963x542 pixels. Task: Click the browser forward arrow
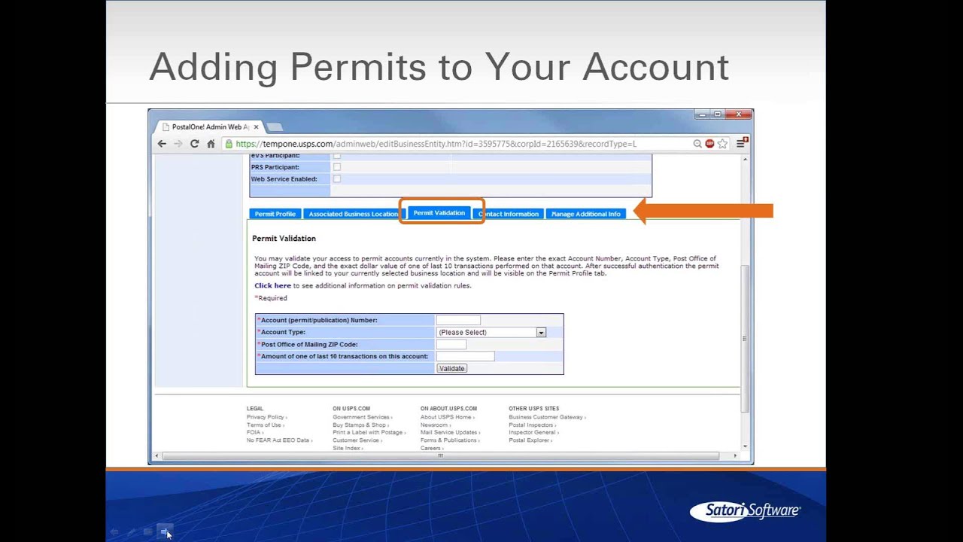(x=178, y=144)
